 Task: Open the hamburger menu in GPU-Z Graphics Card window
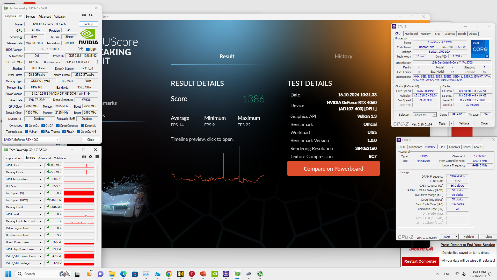tap(98, 15)
